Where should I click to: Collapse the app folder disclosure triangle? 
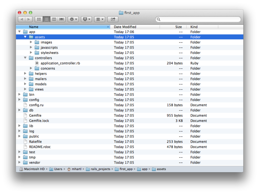[20, 32]
